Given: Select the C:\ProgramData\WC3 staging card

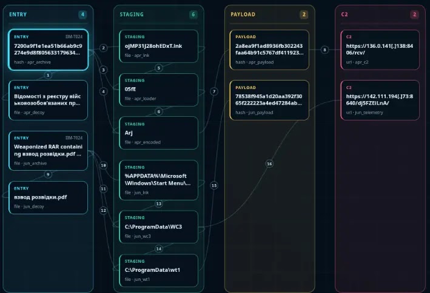Looking at the screenshot, I should coord(159,227).
